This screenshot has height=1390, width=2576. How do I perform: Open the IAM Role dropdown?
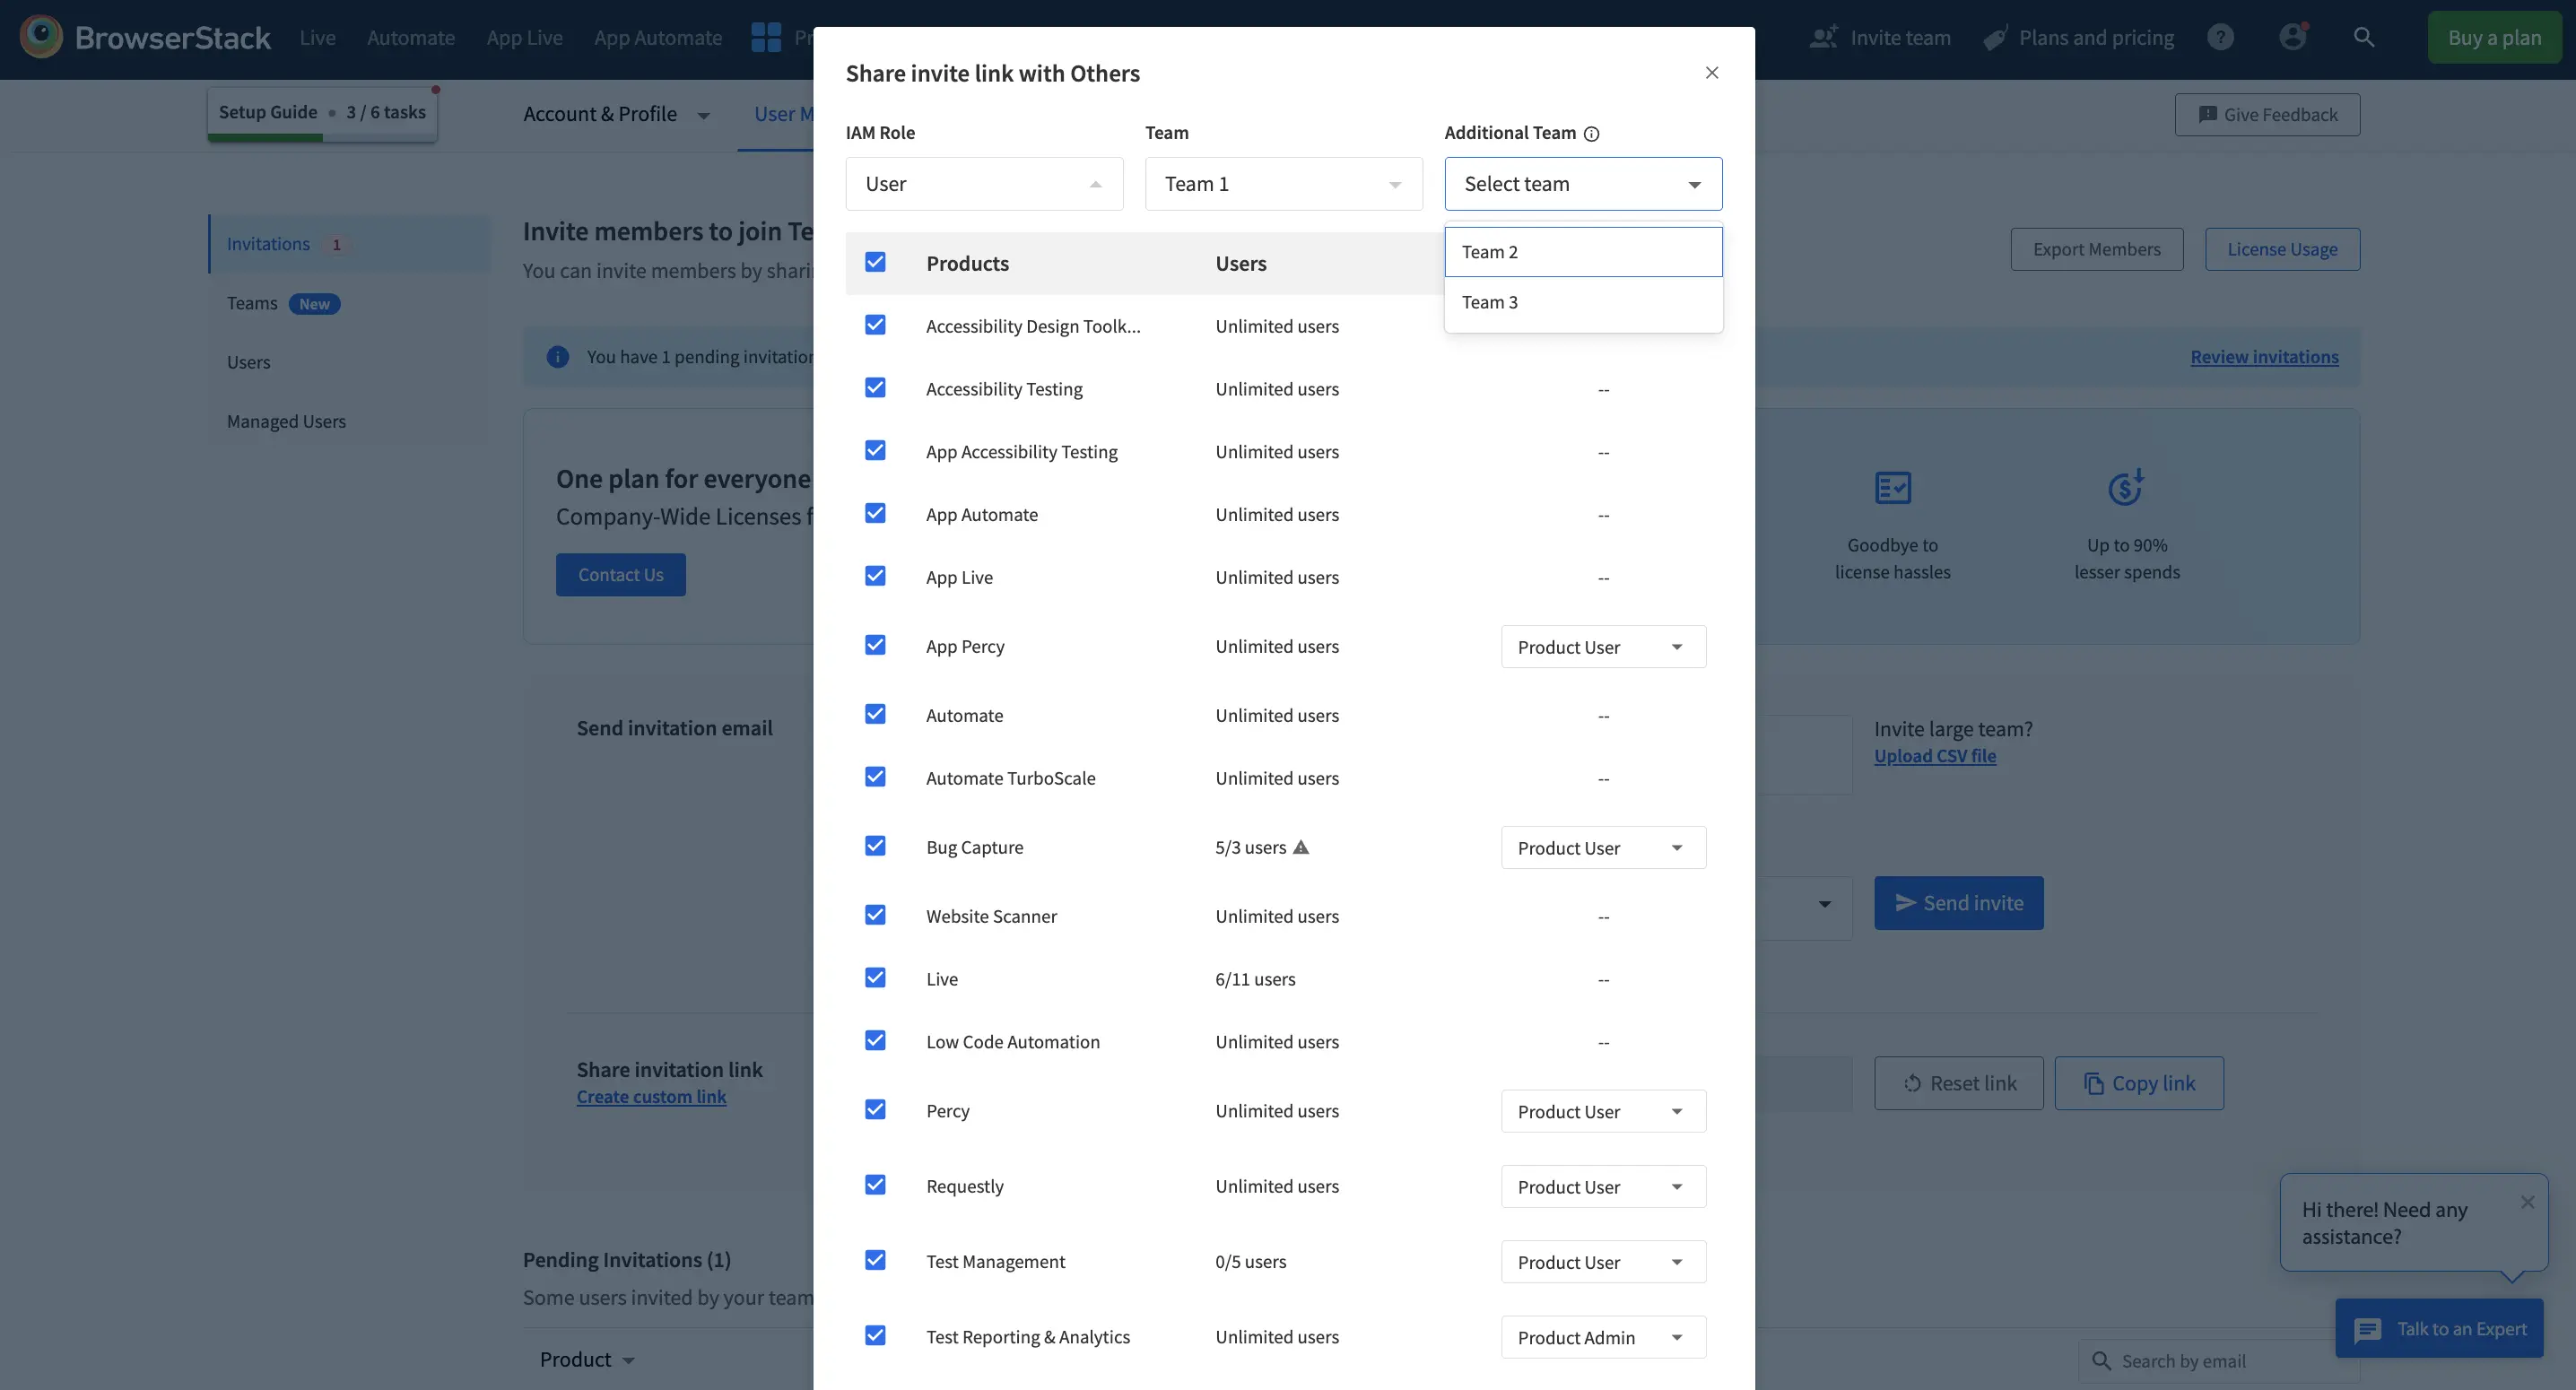[x=984, y=184]
